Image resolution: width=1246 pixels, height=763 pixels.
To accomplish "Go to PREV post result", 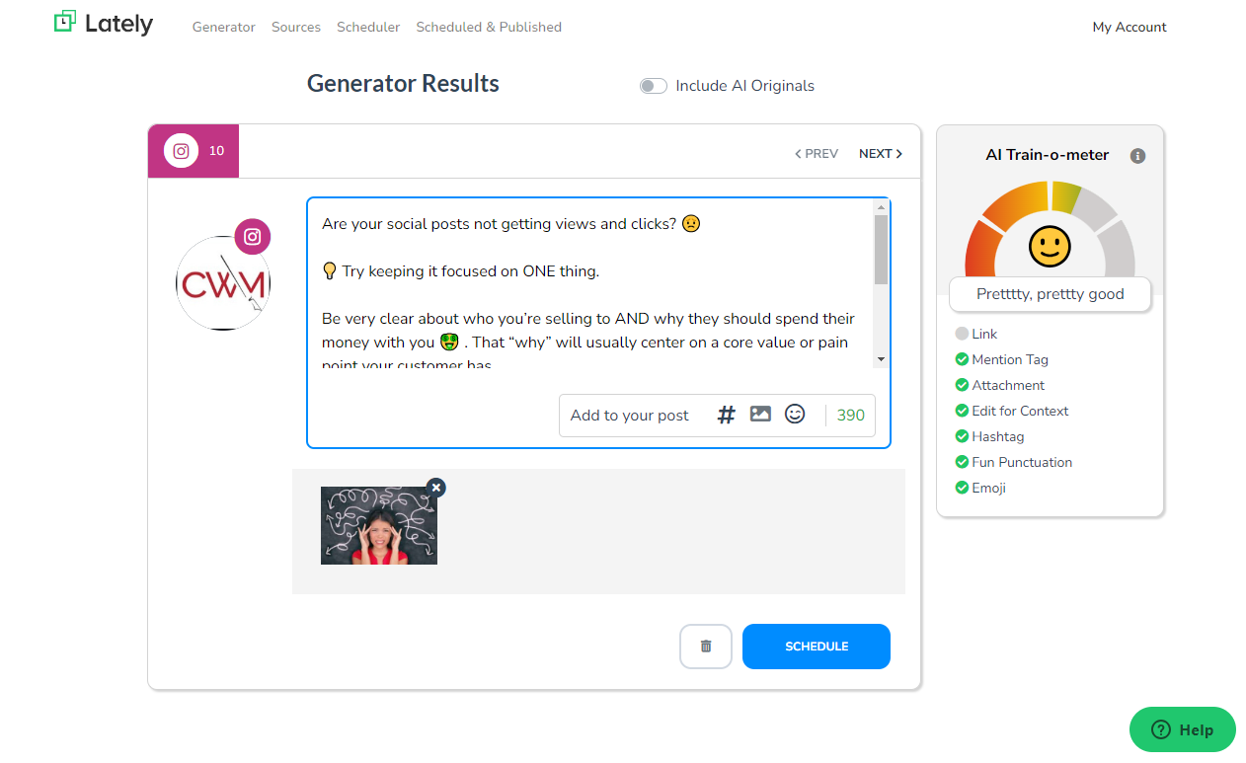I will click(x=817, y=153).
